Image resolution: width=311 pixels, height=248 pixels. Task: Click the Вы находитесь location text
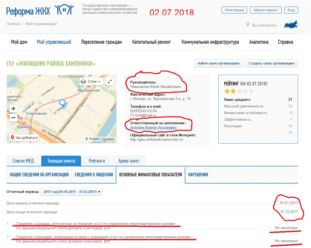click(x=265, y=25)
